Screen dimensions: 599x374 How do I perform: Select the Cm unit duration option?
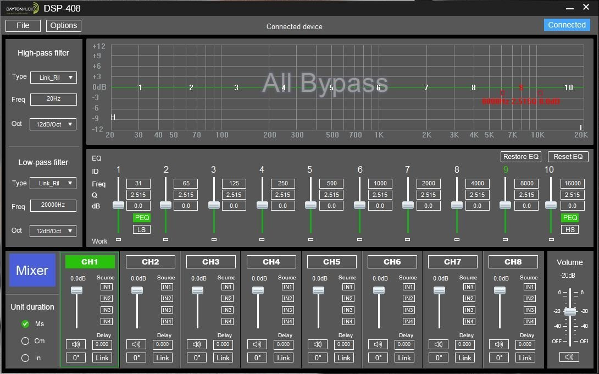pyautogui.click(x=25, y=341)
